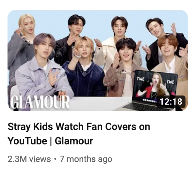Open the video title starting with 'Stray Kids Watch'
Screen dimensions: 194x176
[79, 134]
